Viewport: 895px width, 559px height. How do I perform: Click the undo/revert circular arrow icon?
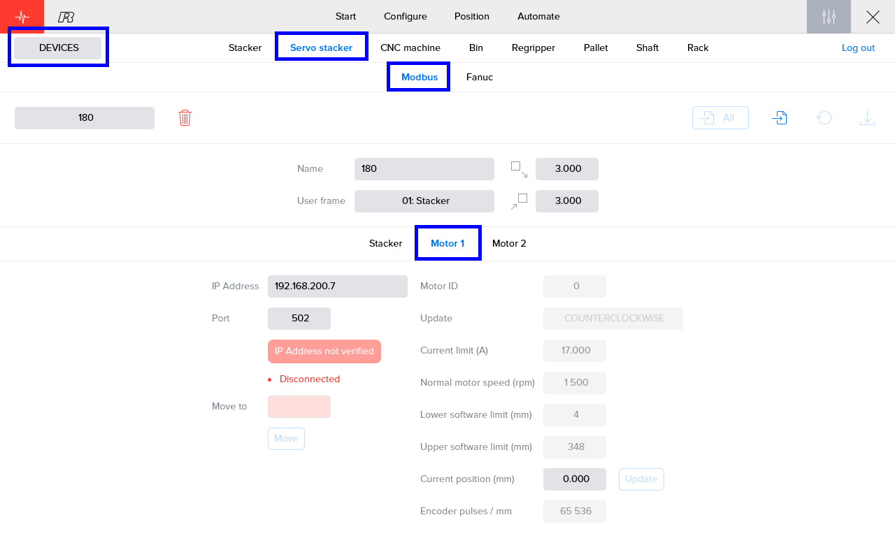pyautogui.click(x=824, y=117)
